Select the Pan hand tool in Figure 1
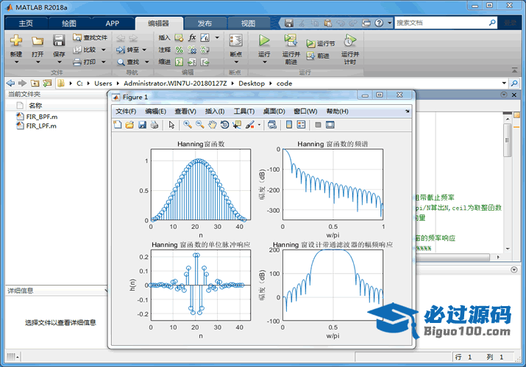Screen dimensions: 526x367 pos(213,125)
